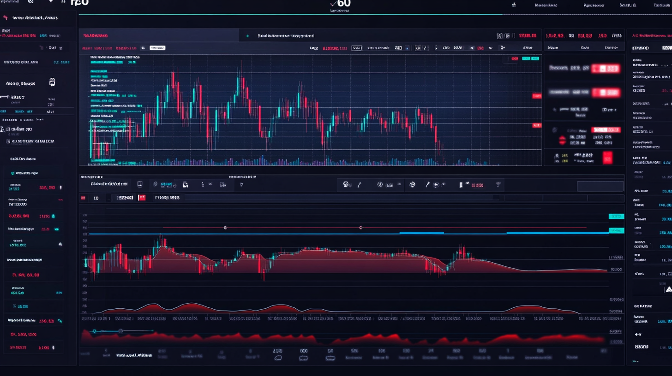Viewport: 672px width, 376px height.
Task: Click the alert bell icon near the watchlist header
Action: click(52, 82)
